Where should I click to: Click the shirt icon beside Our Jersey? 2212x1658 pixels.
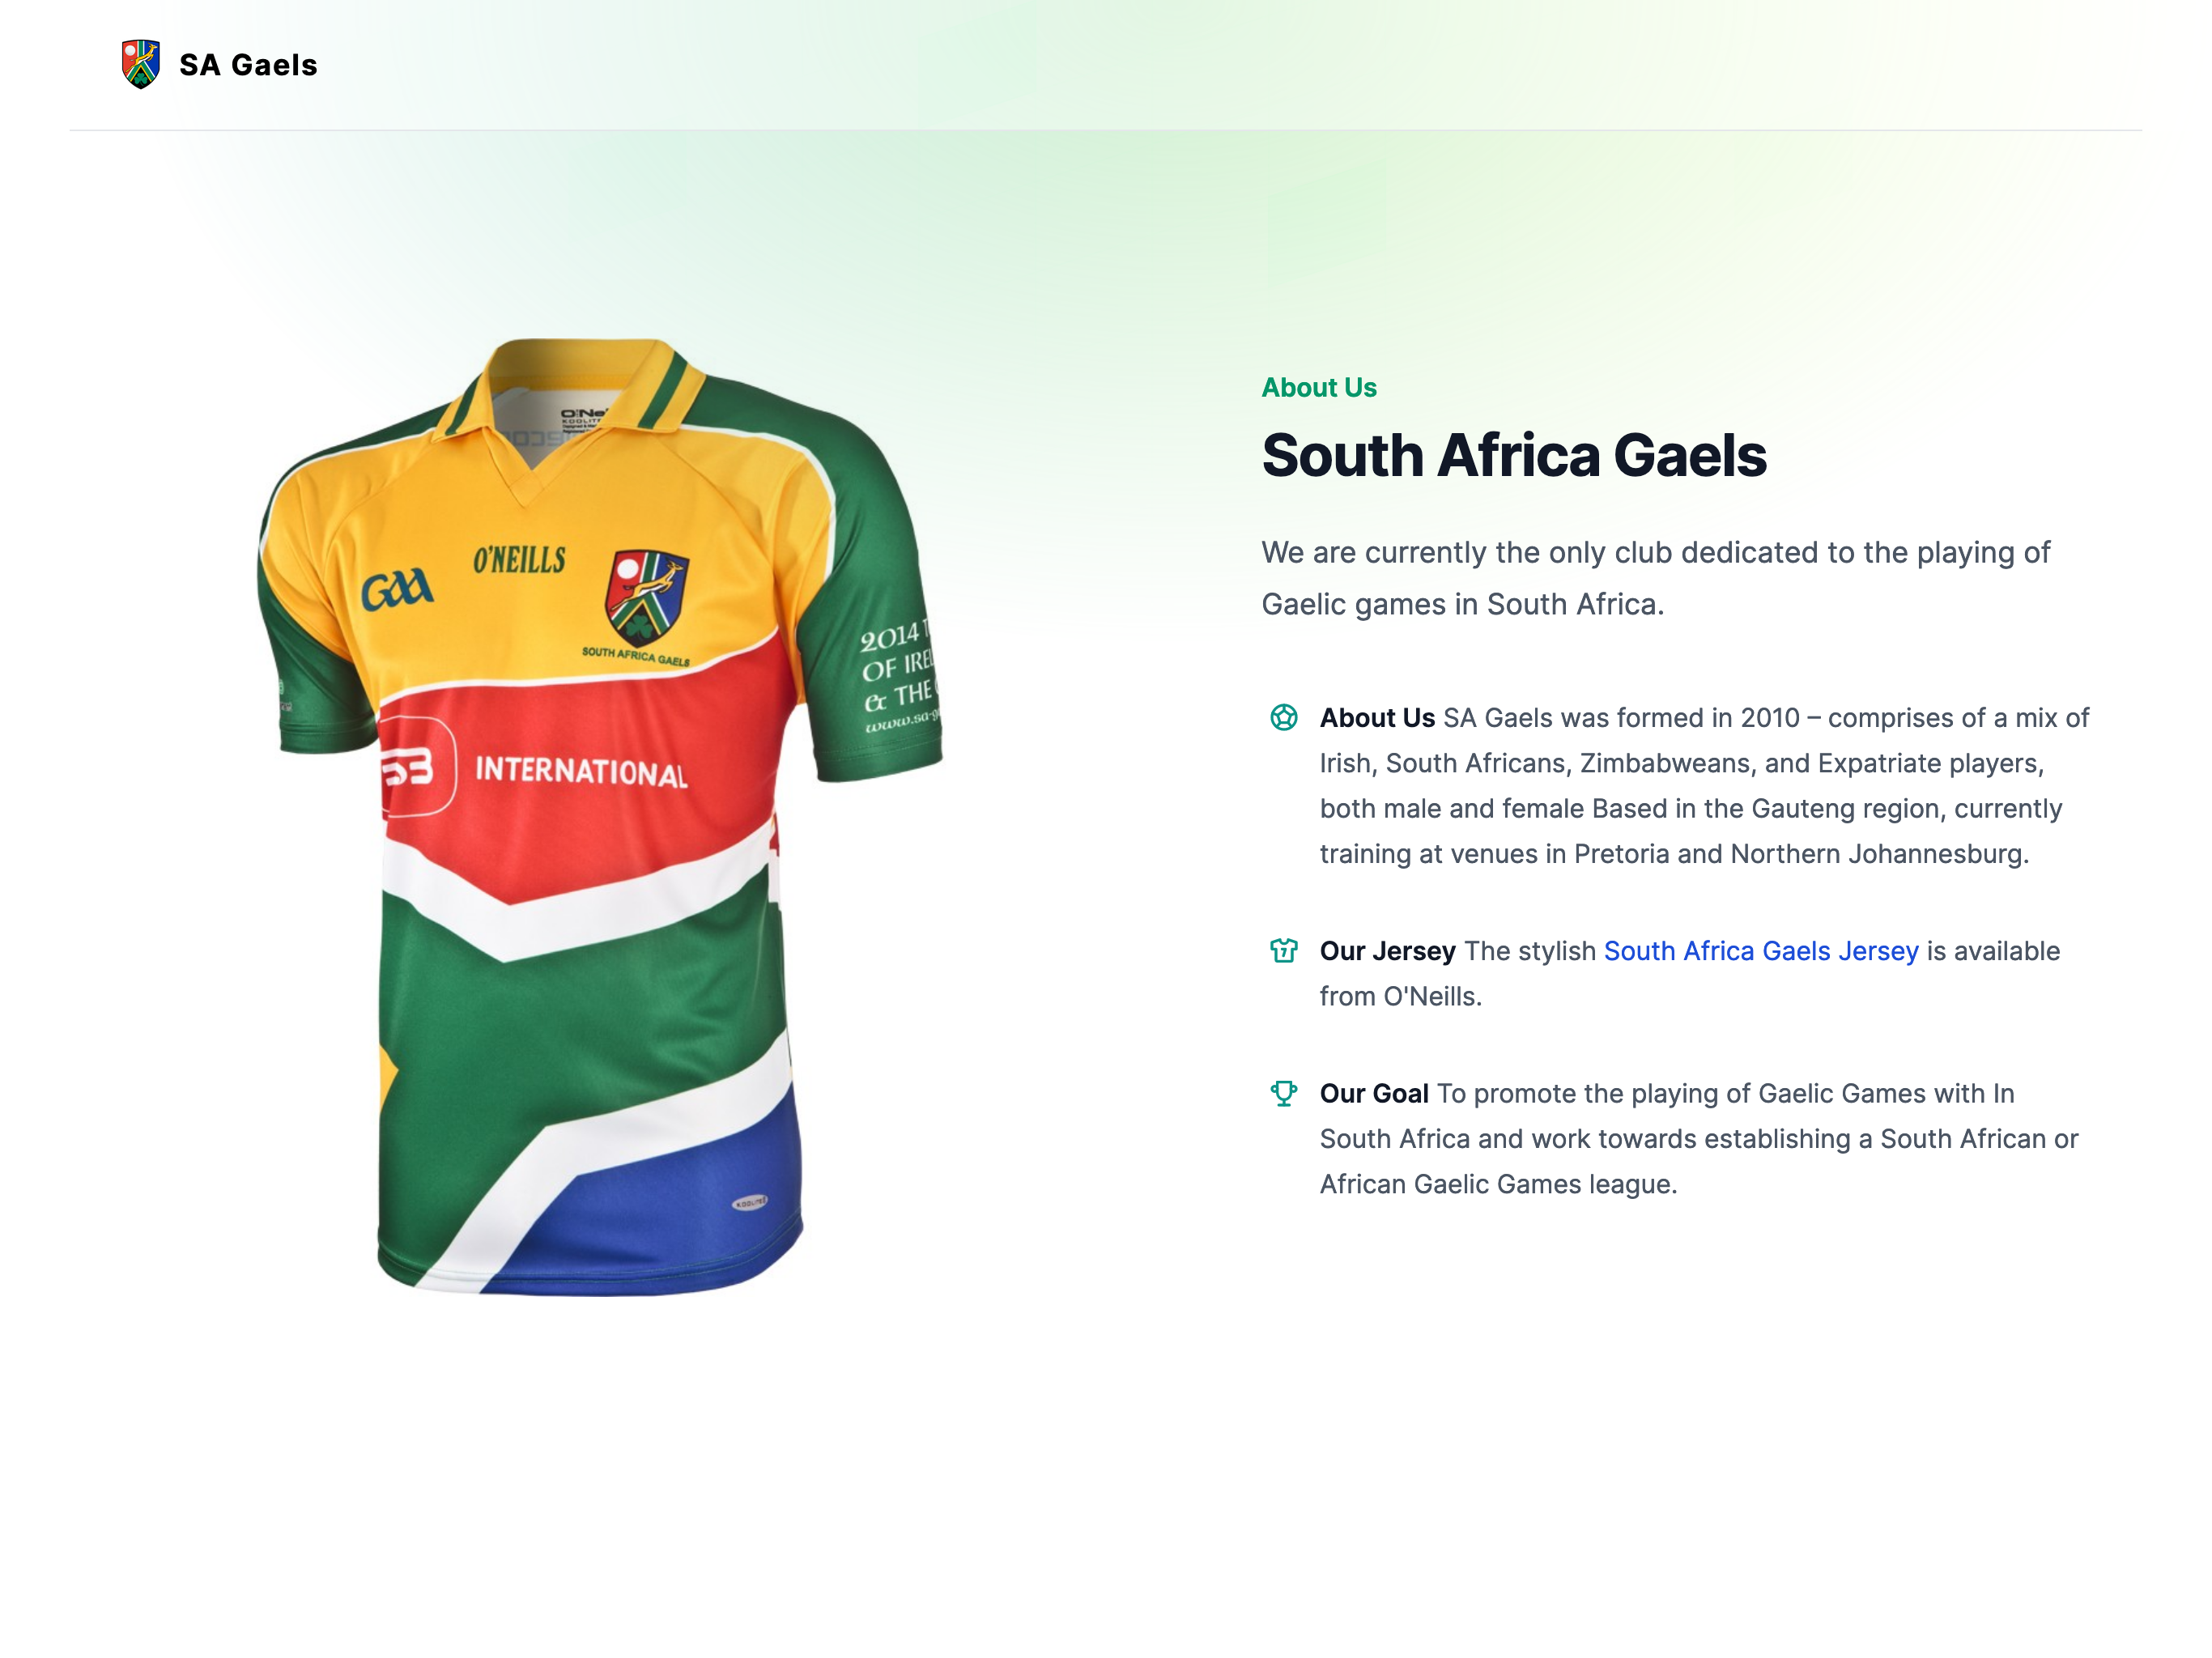tap(1284, 950)
